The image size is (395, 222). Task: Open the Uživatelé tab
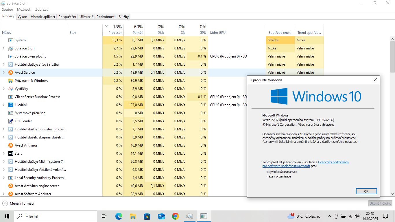click(x=86, y=17)
